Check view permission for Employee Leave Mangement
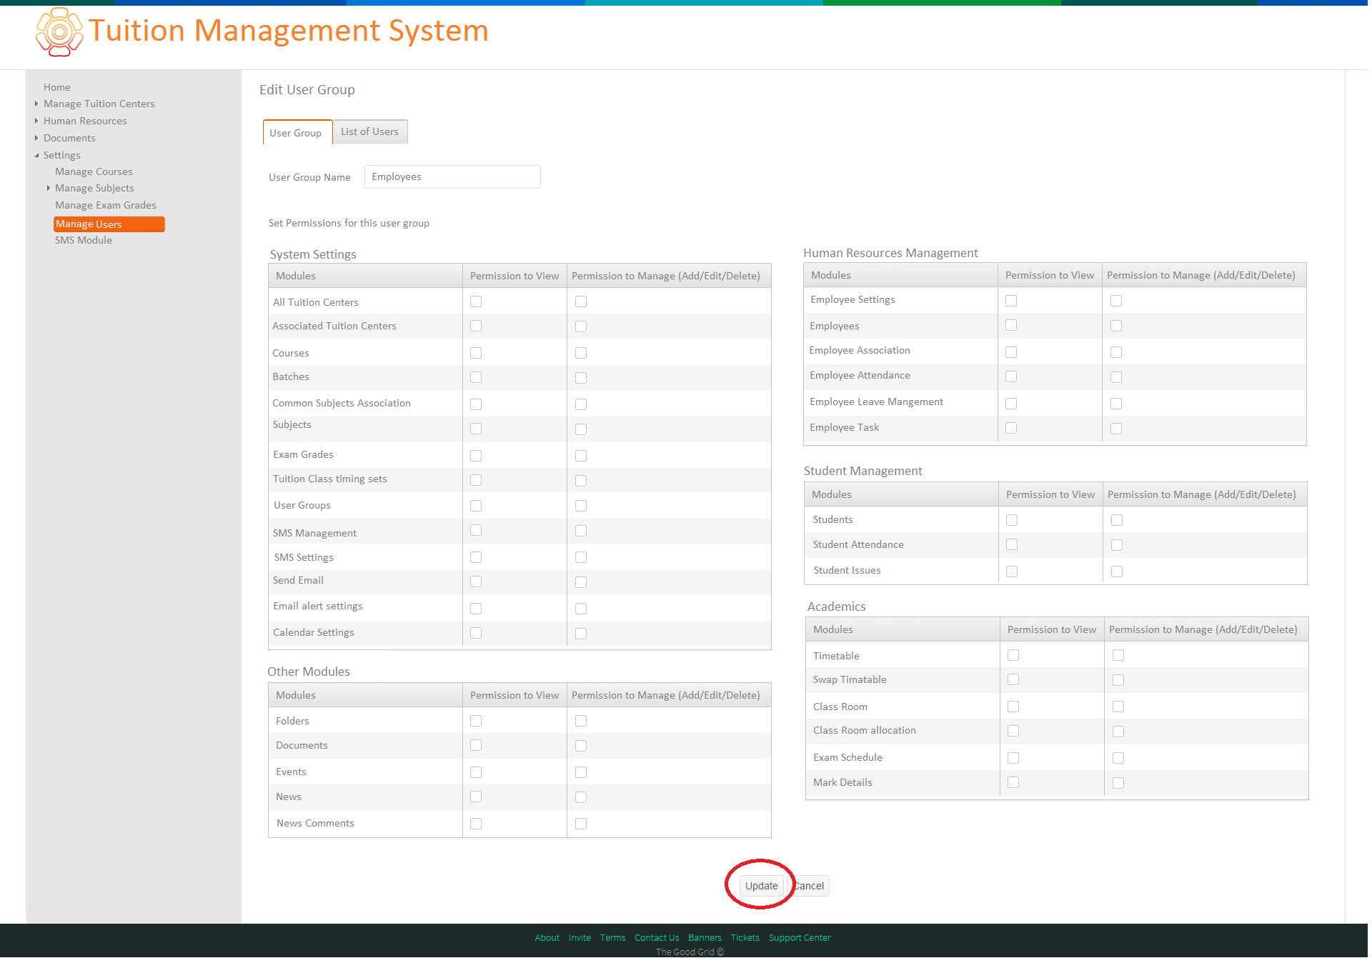The height and width of the screenshot is (958, 1372). click(1011, 404)
